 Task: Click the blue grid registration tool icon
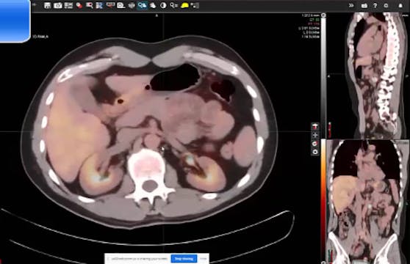pos(100,5)
